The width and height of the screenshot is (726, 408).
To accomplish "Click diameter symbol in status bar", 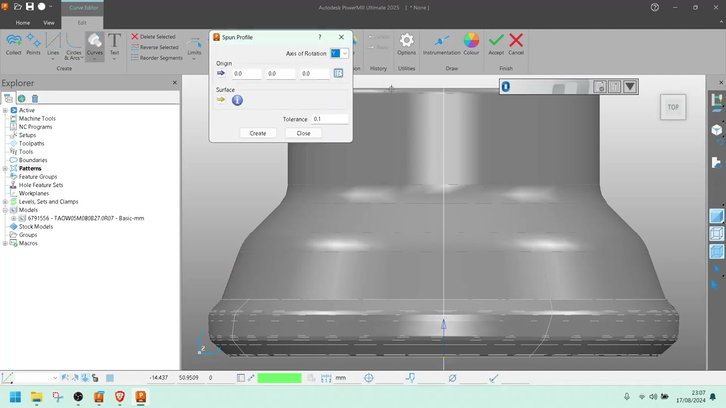I will 452,378.
